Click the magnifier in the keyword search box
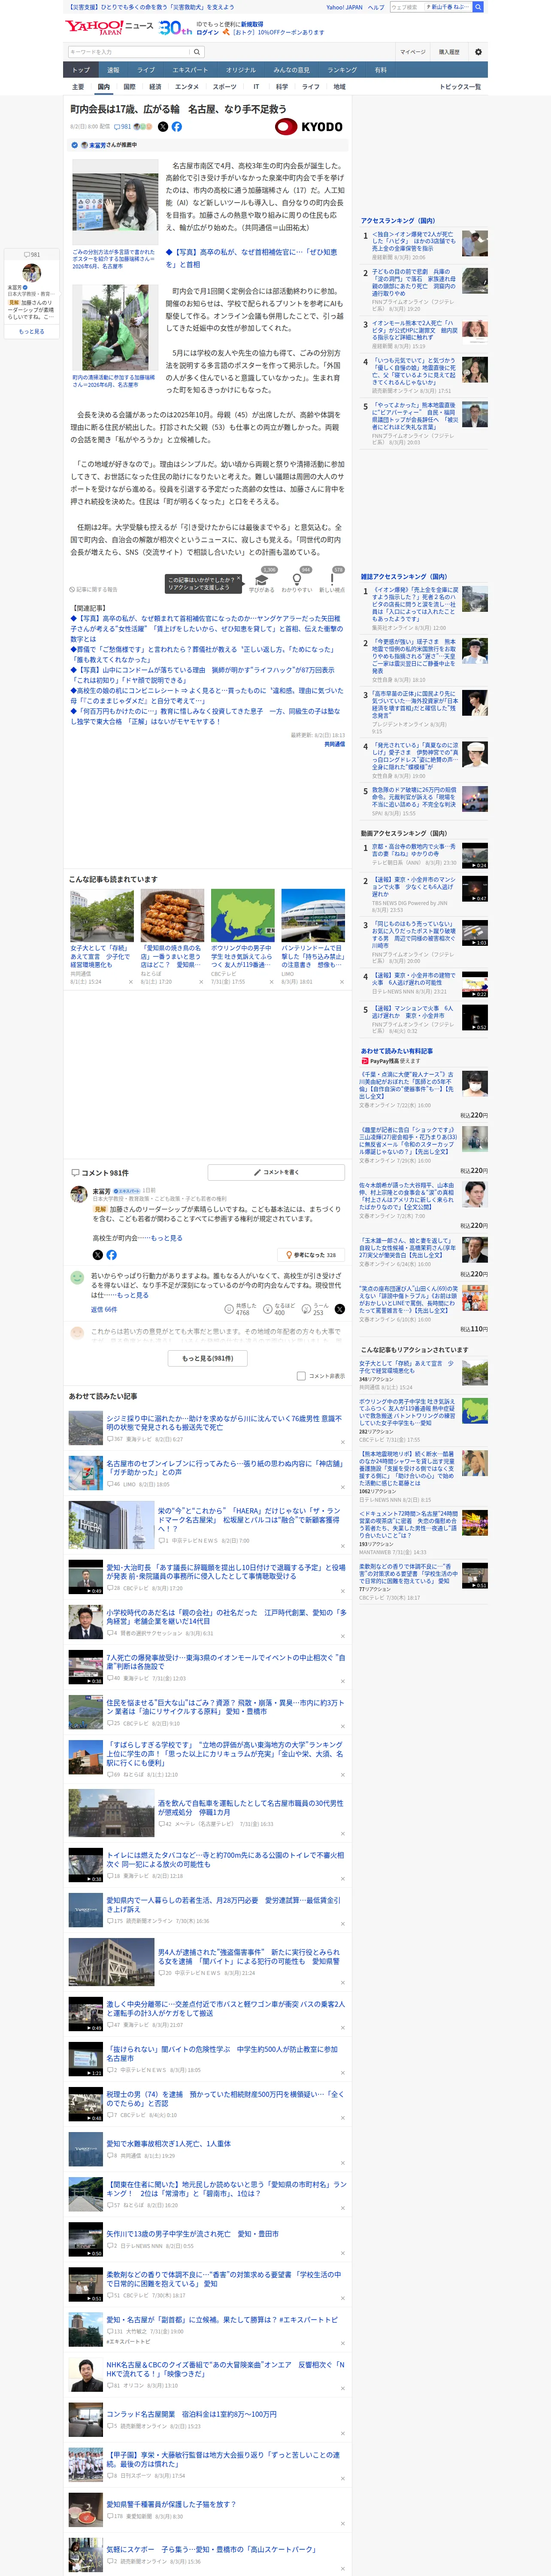The image size is (551, 2576). point(197,52)
